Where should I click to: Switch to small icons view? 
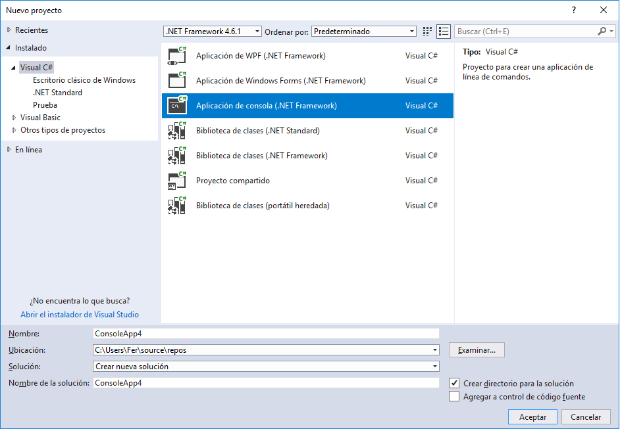[x=428, y=32]
